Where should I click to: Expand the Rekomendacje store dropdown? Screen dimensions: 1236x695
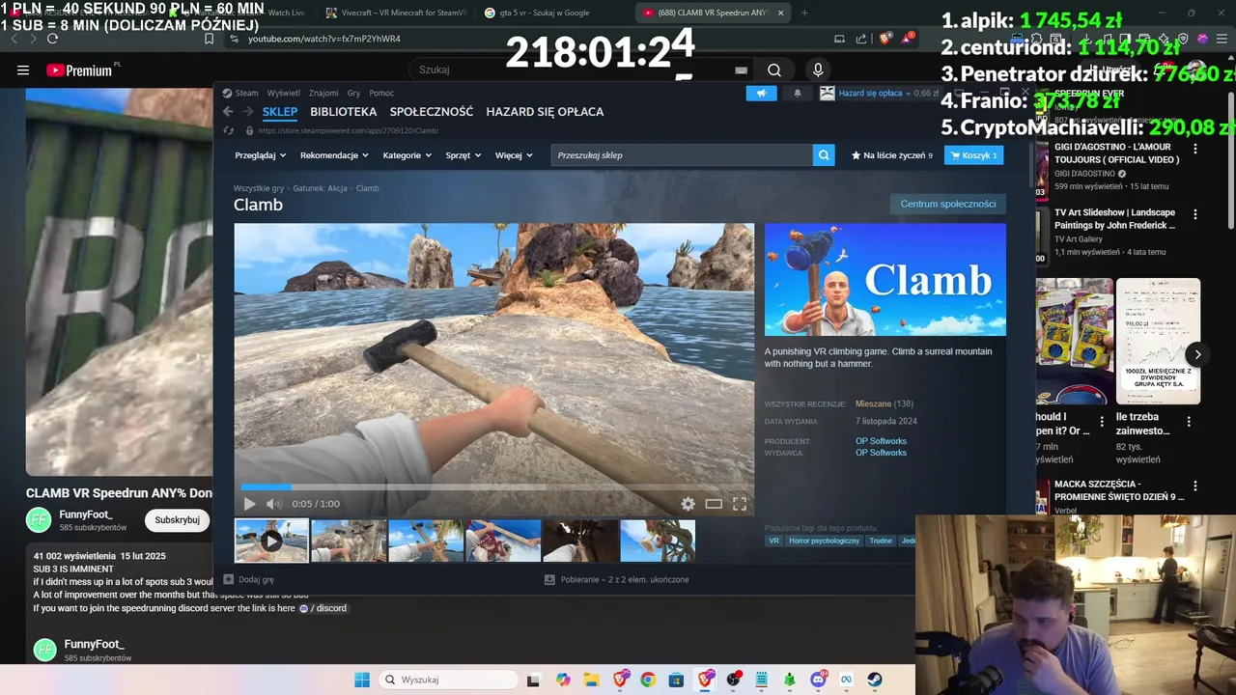click(x=334, y=155)
